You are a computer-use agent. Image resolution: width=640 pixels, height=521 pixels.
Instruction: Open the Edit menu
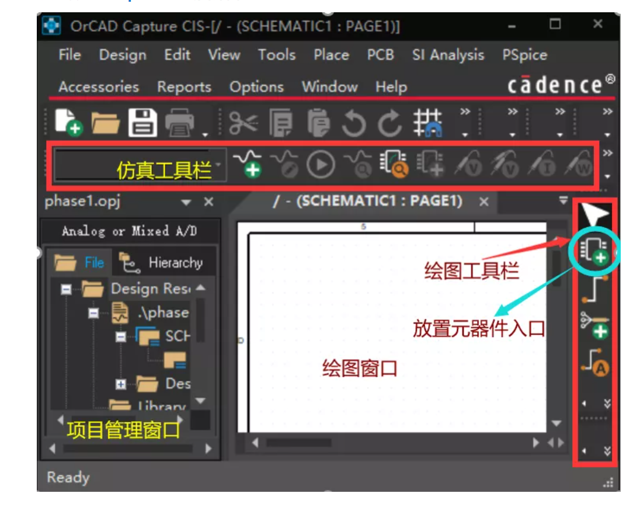point(177,55)
